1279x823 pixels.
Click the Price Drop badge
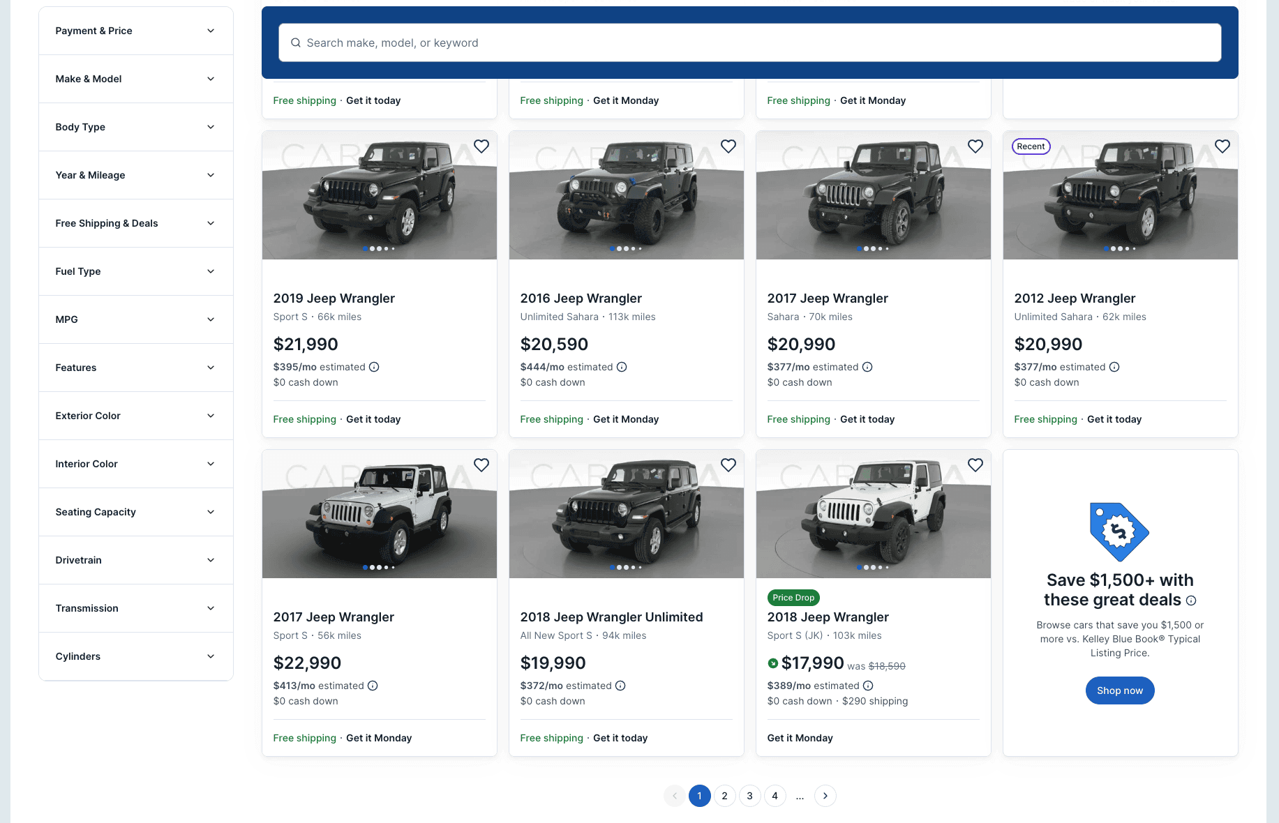click(x=793, y=598)
